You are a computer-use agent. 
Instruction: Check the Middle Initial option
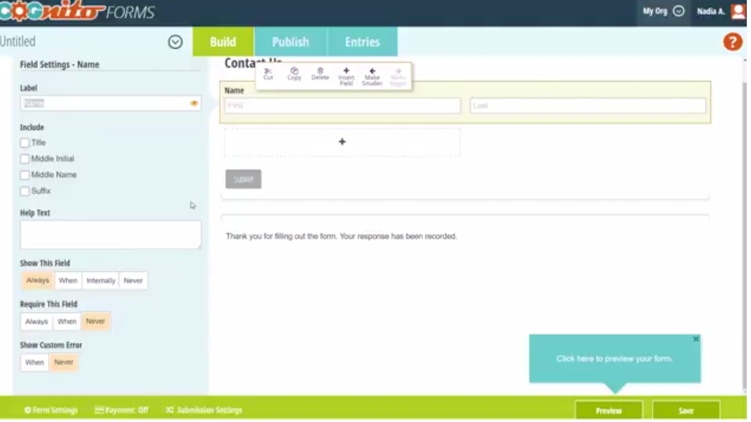click(x=25, y=159)
